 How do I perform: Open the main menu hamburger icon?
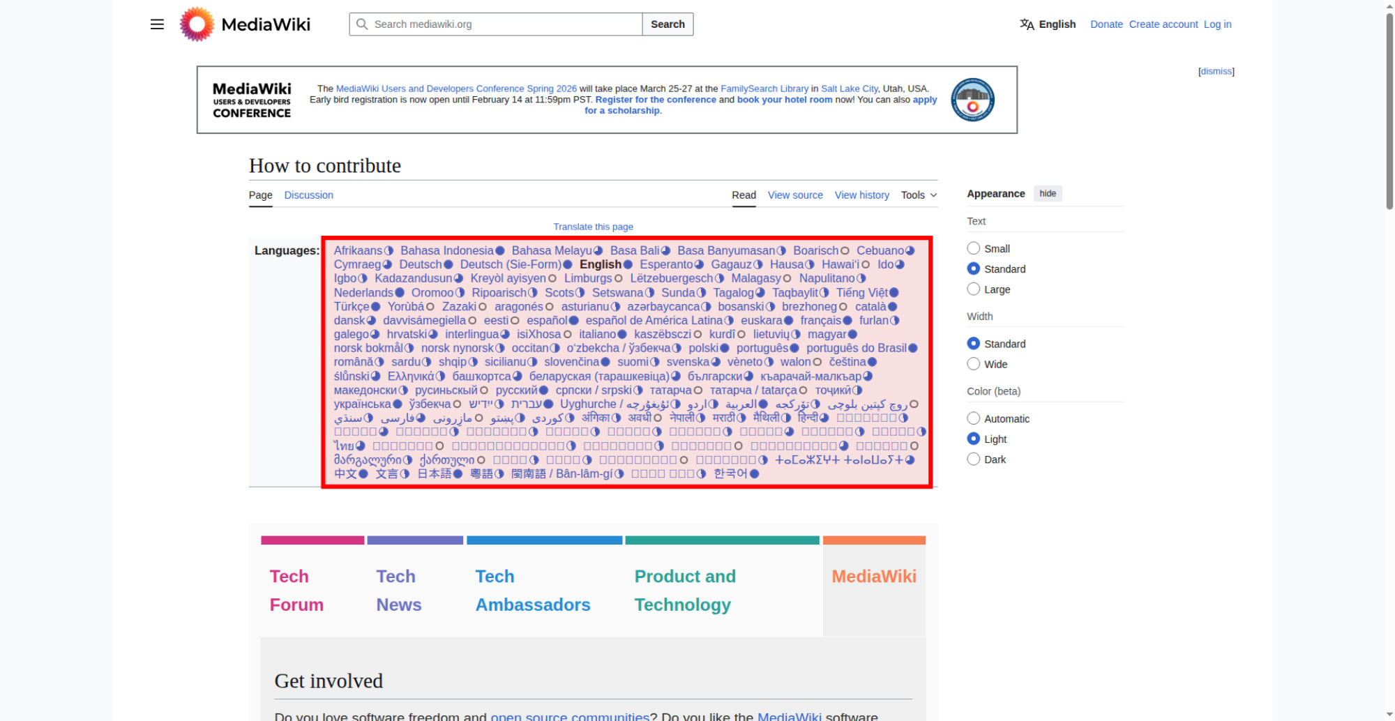tap(157, 24)
